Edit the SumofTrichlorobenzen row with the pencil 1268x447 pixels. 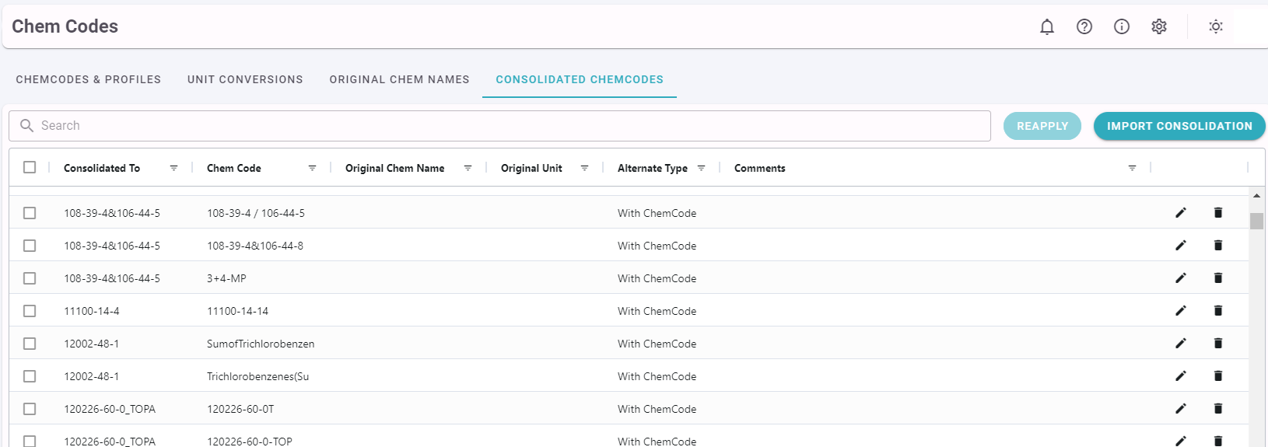click(x=1181, y=343)
